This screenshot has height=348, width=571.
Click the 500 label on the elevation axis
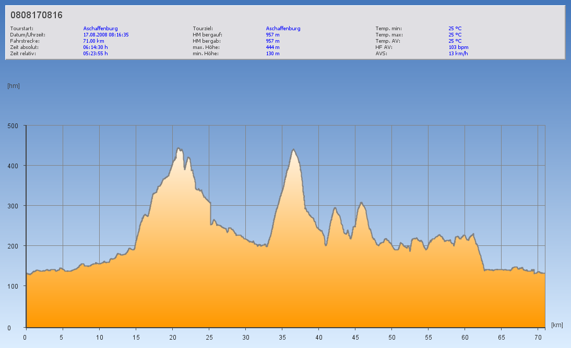point(13,126)
